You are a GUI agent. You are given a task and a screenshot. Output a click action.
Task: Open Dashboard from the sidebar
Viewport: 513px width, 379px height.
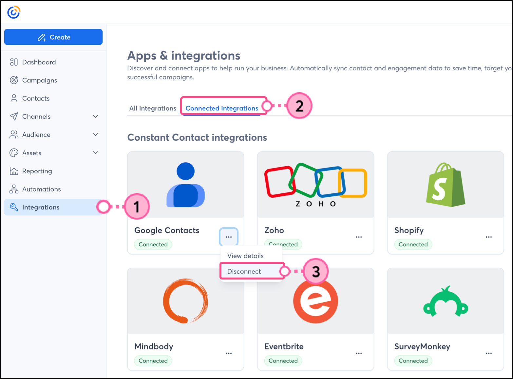(39, 62)
